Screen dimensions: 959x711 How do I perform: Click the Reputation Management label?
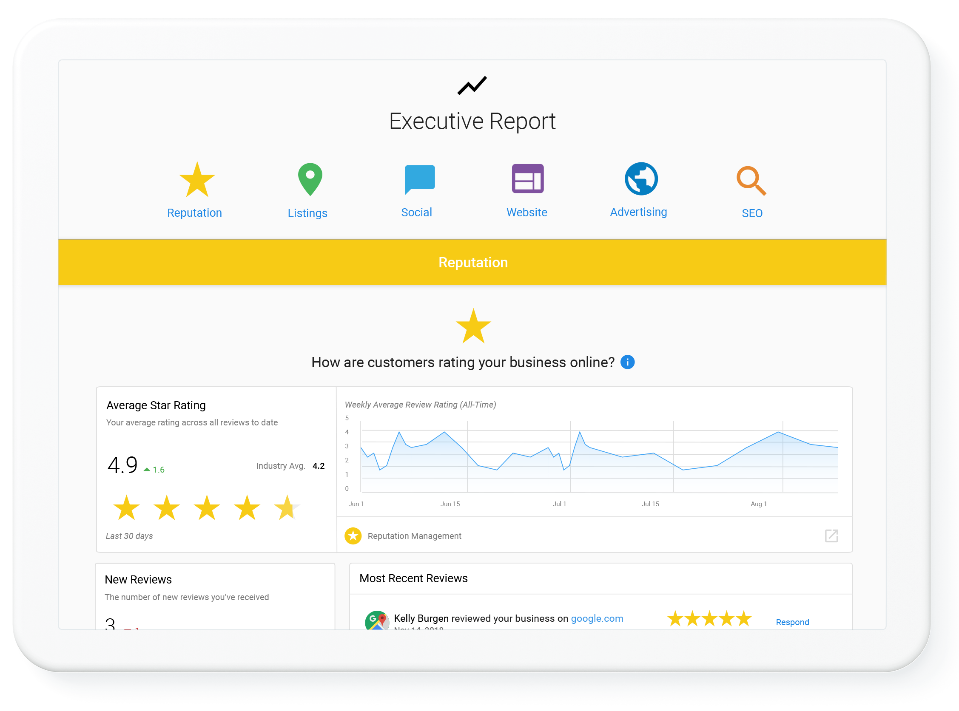[414, 536]
